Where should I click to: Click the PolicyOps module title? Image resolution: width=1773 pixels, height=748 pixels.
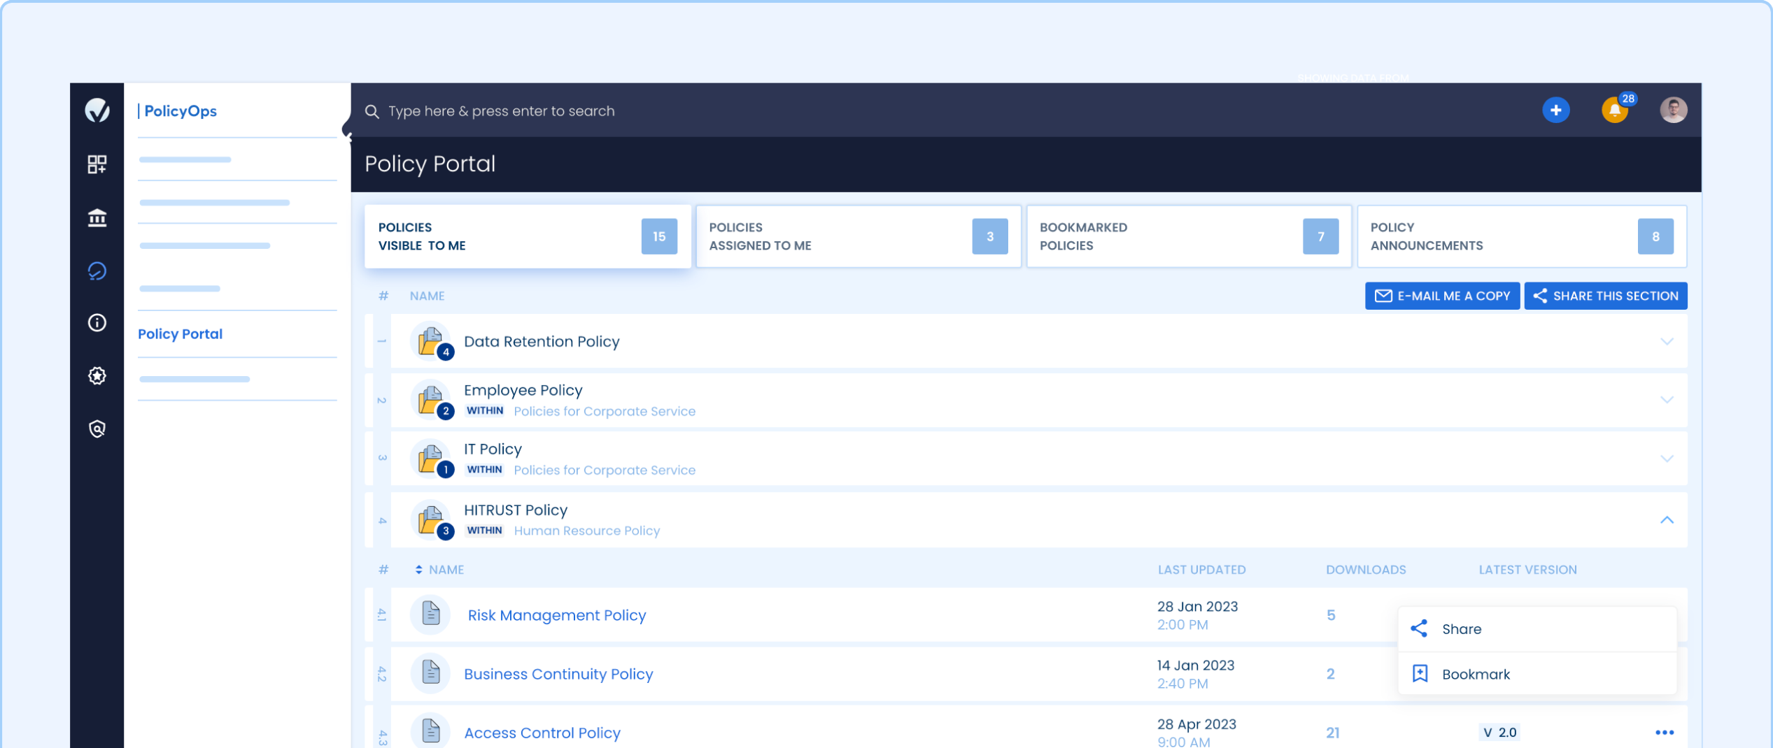[x=180, y=110]
